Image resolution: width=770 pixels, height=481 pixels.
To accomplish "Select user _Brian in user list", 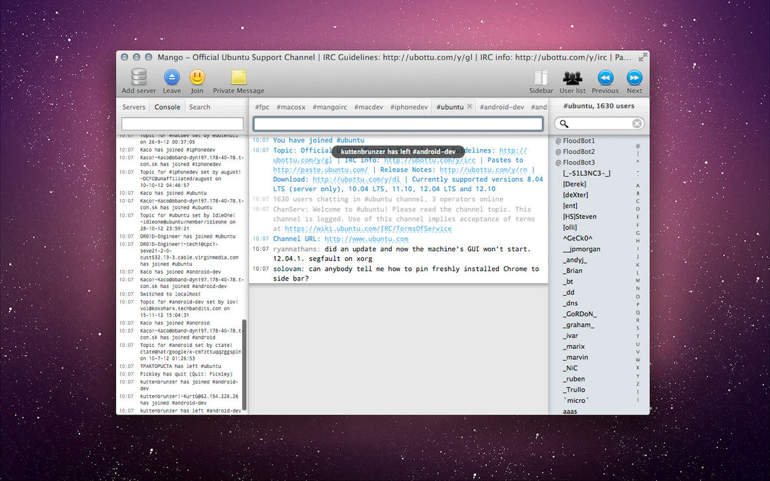I will tap(573, 270).
